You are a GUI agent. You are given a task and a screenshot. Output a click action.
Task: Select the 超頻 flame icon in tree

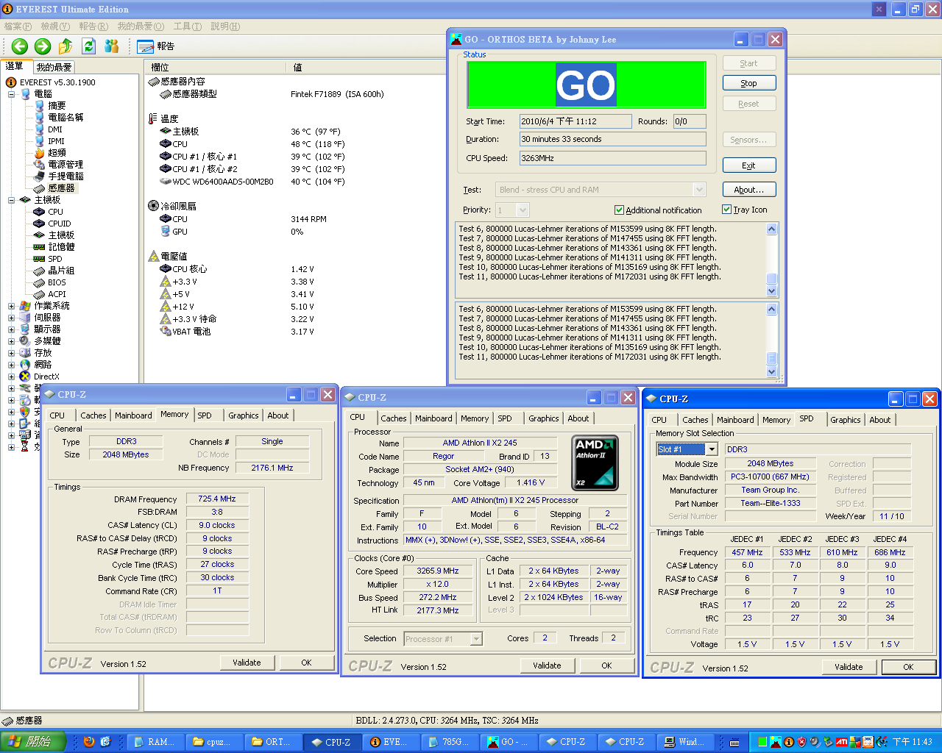pyautogui.click(x=40, y=153)
